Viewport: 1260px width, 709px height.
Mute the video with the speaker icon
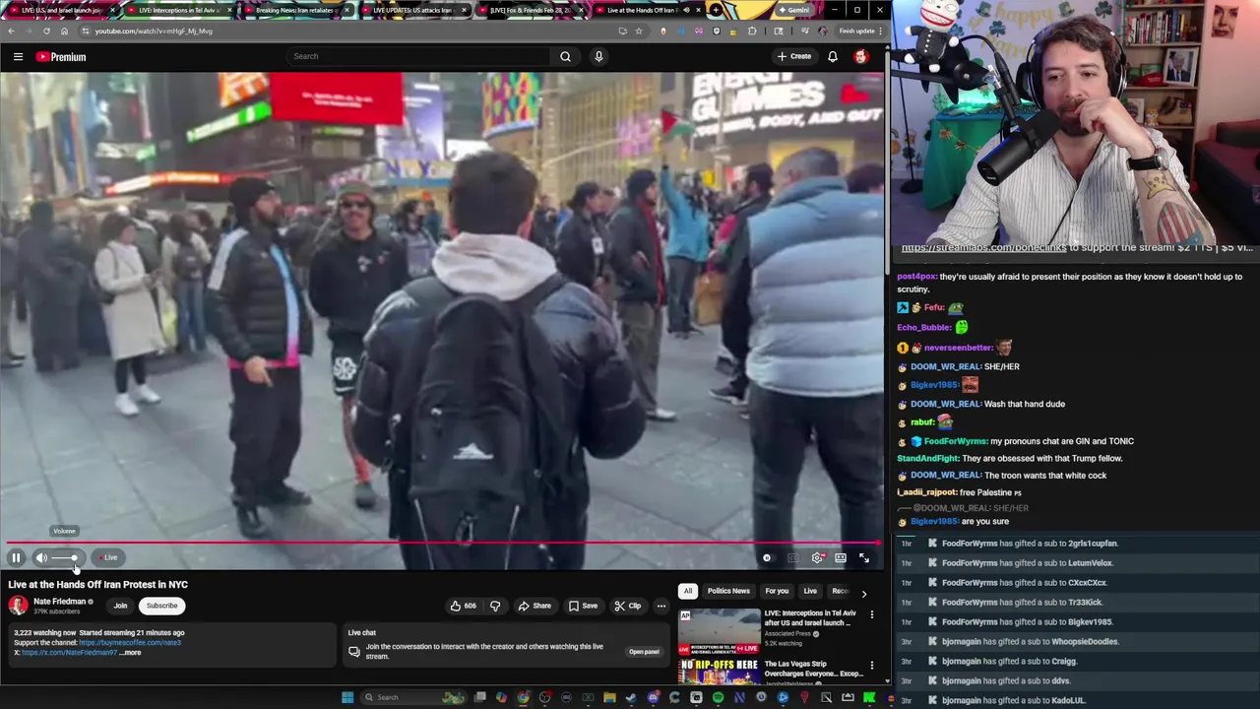pos(41,557)
